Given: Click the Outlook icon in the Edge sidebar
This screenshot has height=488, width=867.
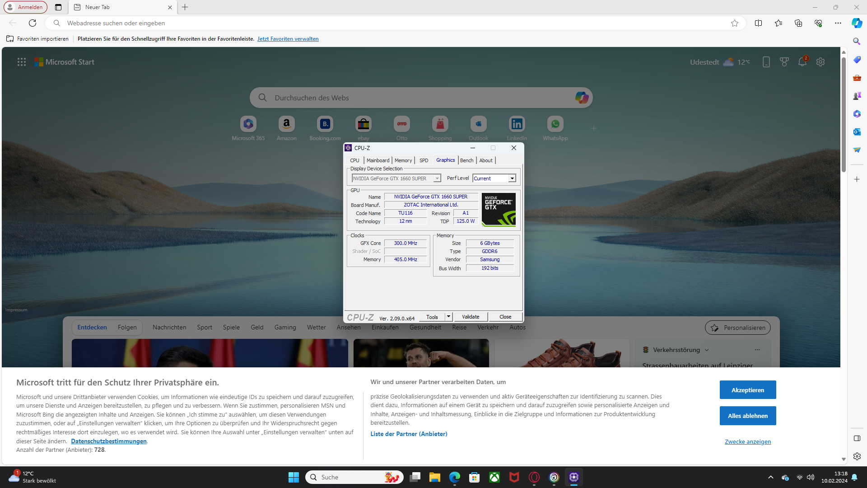Looking at the screenshot, I should [857, 131].
